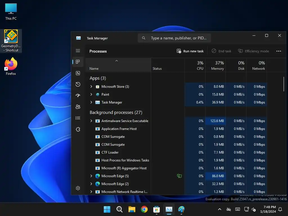Open the Details page icon
The height and width of the screenshot is (216, 288).
(78, 118)
